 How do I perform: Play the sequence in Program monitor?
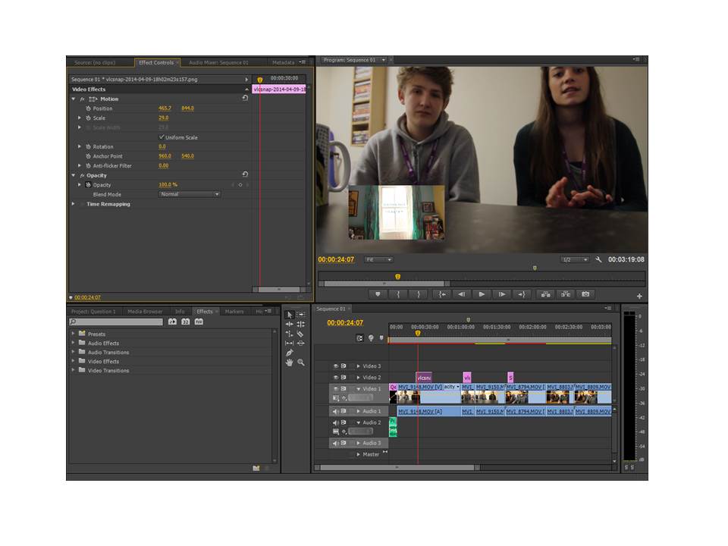(482, 294)
